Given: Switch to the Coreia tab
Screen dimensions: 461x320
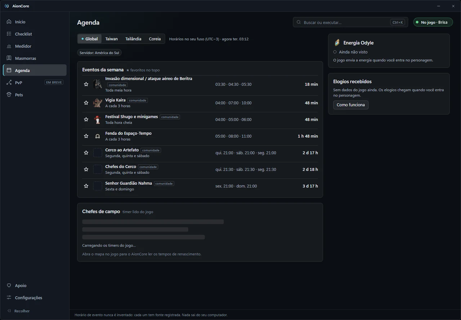Looking at the screenshot, I should (155, 39).
